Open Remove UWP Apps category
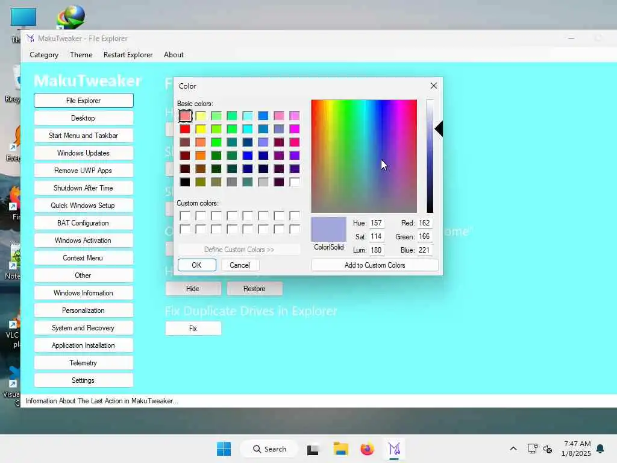 [83, 171]
